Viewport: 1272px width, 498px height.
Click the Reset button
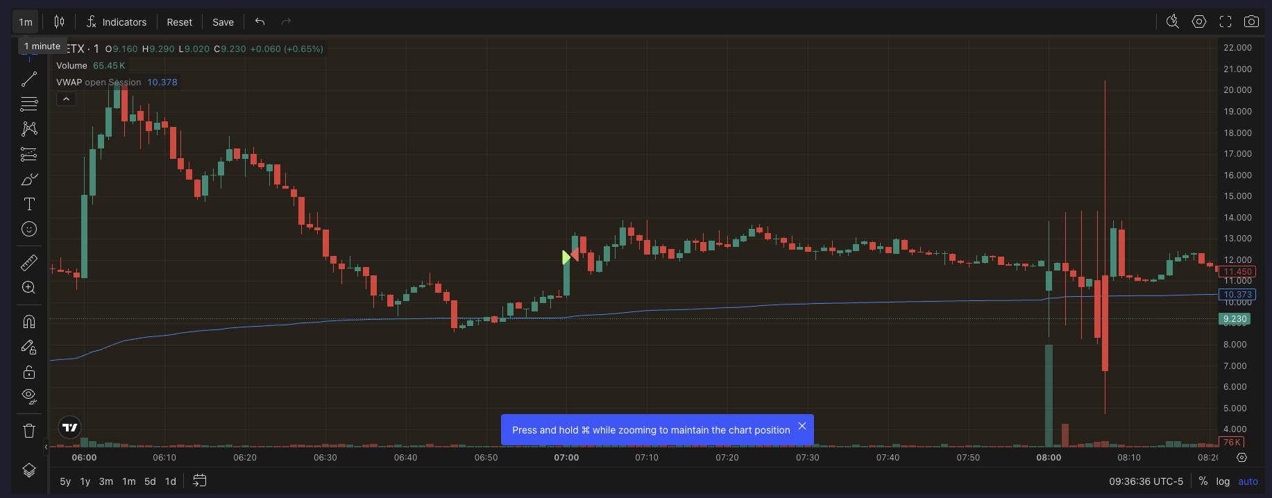click(x=179, y=22)
